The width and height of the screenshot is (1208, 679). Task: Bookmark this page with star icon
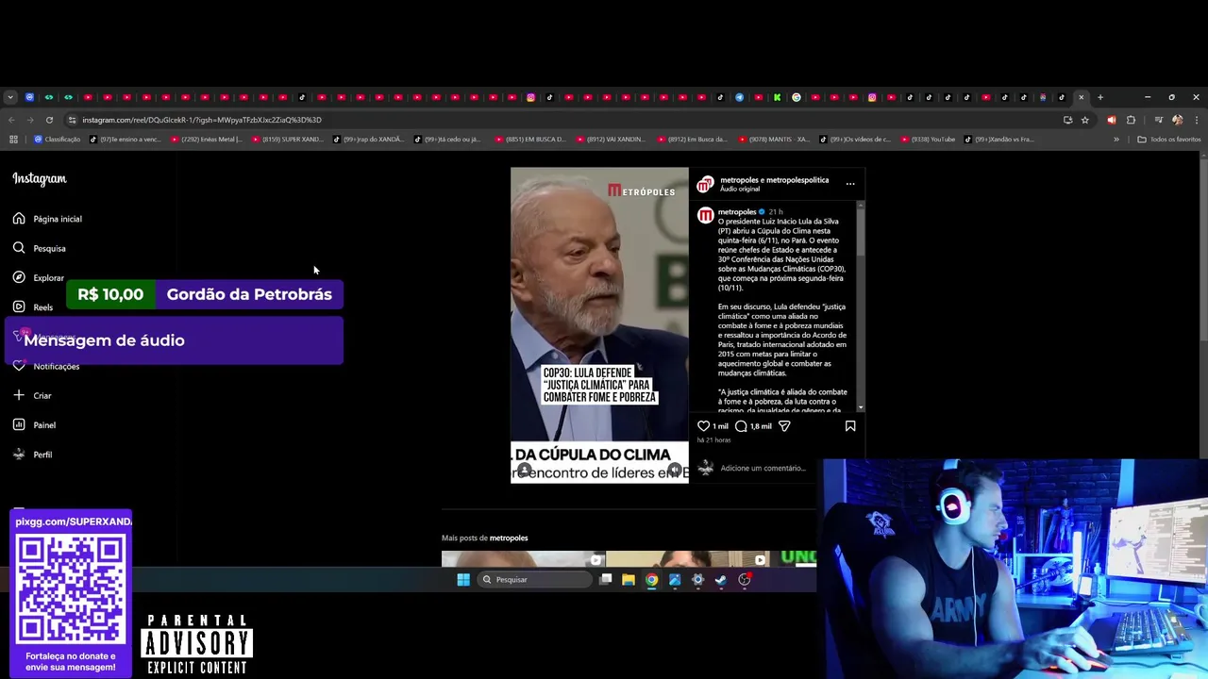(x=1085, y=120)
